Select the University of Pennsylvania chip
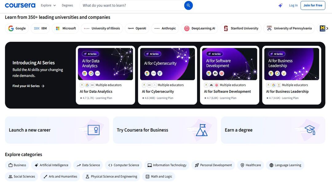 point(289,28)
